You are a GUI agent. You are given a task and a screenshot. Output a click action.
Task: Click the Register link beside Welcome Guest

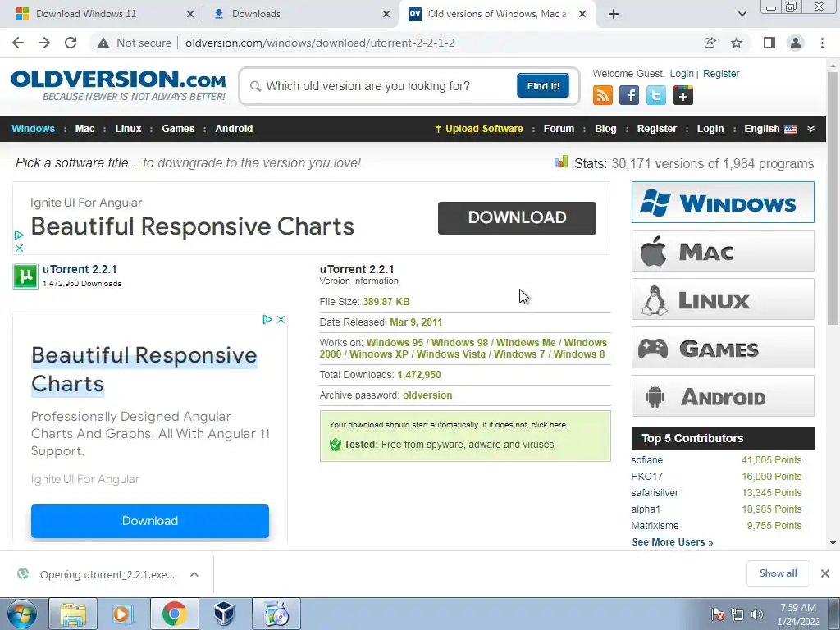click(720, 74)
